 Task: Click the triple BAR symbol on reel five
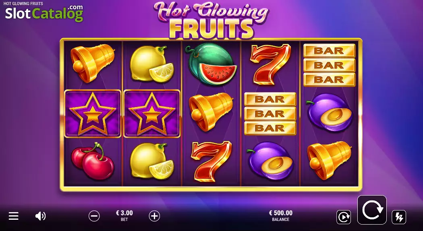click(x=330, y=65)
